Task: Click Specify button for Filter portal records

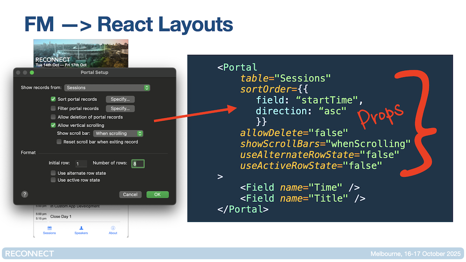Action: [x=120, y=108]
